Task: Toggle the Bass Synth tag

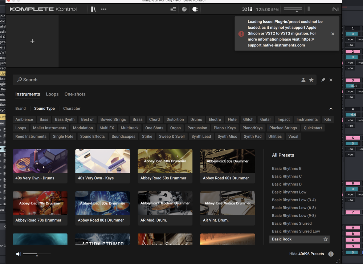Action: pyautogui.click(x=65, y=119)
